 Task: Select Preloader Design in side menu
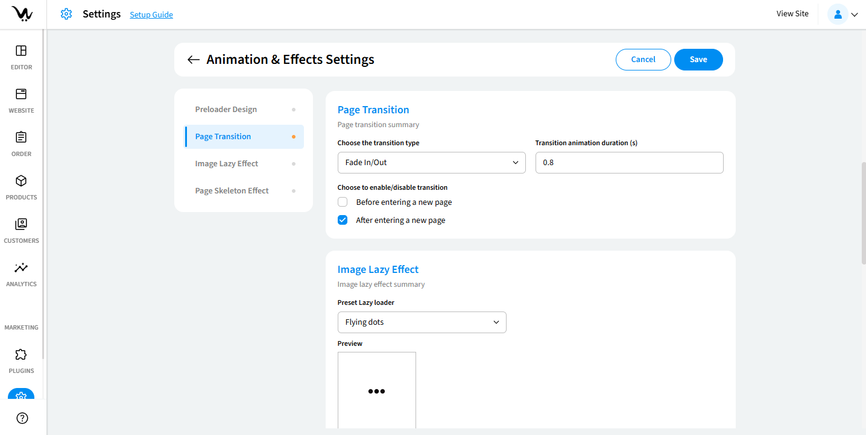pos(226,110)
